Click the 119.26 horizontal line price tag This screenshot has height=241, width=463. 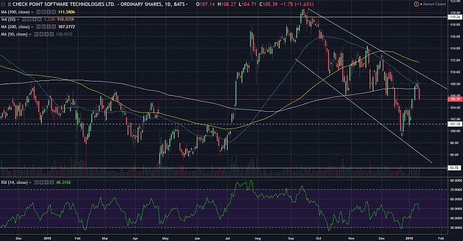point(455,17)
